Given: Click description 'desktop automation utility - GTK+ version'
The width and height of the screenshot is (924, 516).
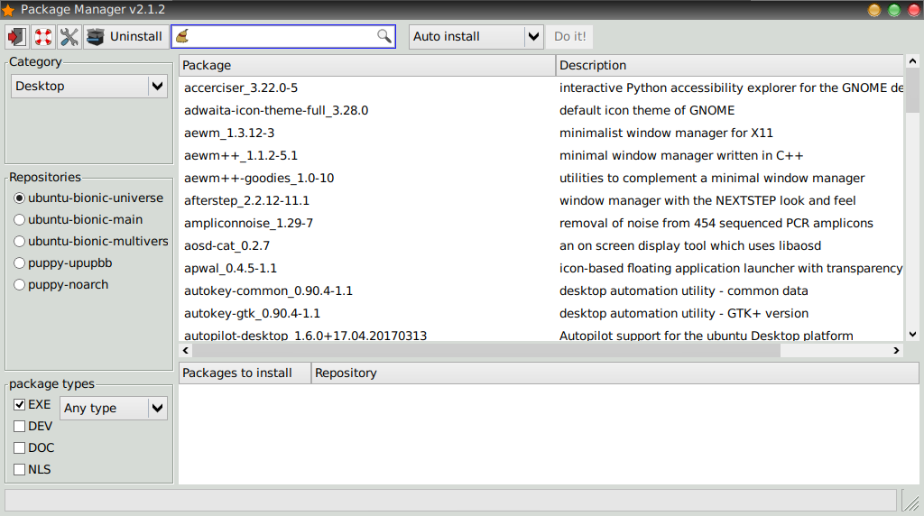Looking at the screenshot, I should [x=684, y=313].
